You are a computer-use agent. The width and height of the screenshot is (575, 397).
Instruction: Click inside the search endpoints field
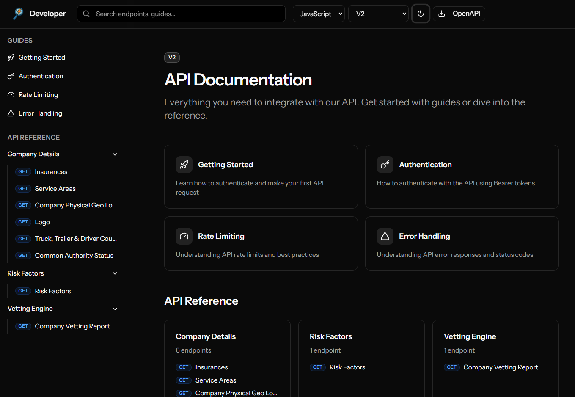pyautogui.click(x=181, y=14)
